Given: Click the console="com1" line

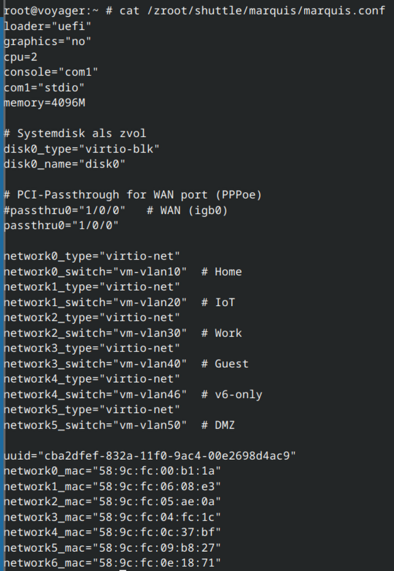Looking at the screenshot, I should click(51, 72).
